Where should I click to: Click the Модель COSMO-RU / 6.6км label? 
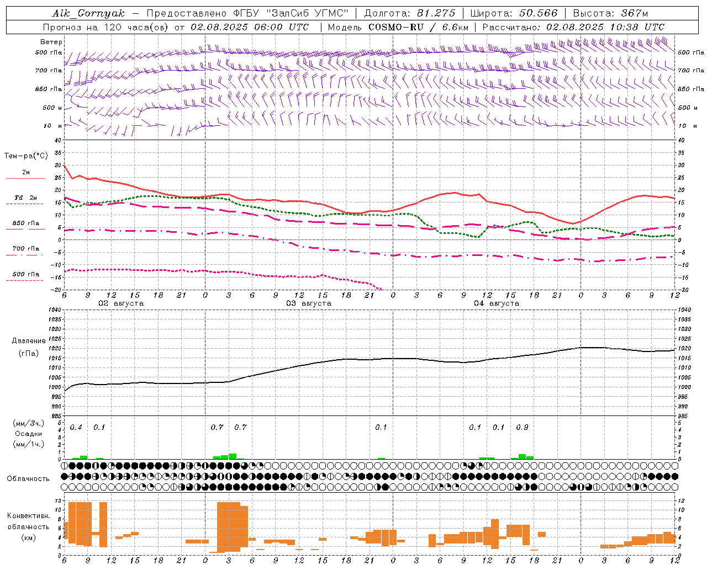tap(398, 27)
